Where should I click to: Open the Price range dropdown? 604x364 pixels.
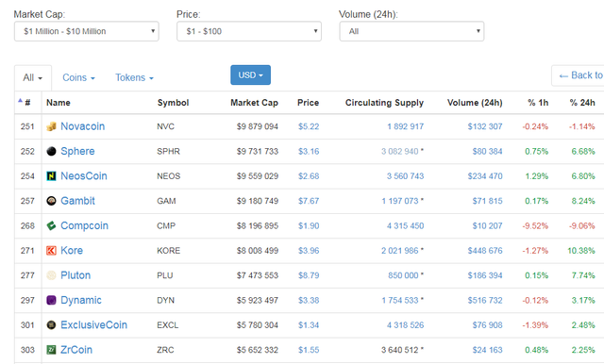click(x=249, y=31)
